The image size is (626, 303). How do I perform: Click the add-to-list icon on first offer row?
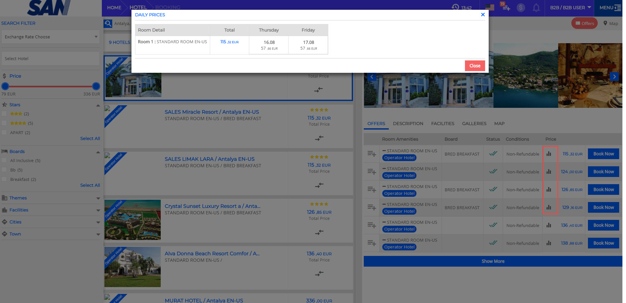pos(372,154)
